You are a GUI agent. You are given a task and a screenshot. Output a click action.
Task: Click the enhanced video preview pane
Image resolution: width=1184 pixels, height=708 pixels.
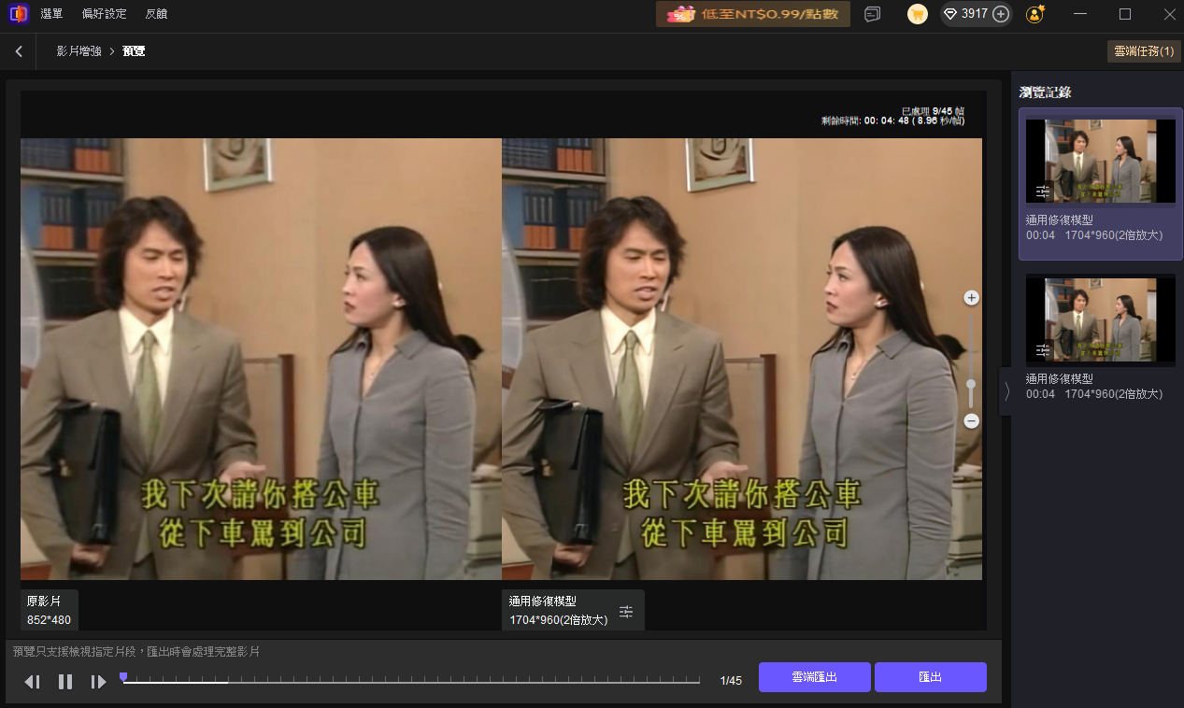(x=742, y=360)
